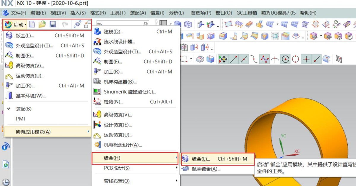Open the GC工具箱 menu
The height and width of the screenshot is (186, 356).
point(247,13)
